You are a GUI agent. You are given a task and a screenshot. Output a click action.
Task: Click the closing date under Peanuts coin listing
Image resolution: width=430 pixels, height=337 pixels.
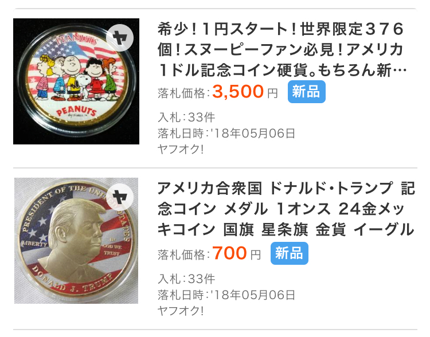point(226,134)
